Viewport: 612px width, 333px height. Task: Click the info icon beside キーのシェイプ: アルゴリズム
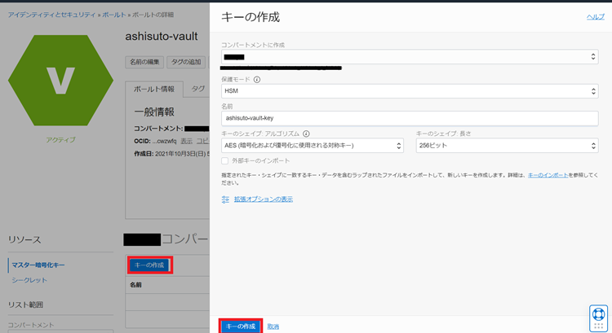pyautogui.click(x=307, y=134)
